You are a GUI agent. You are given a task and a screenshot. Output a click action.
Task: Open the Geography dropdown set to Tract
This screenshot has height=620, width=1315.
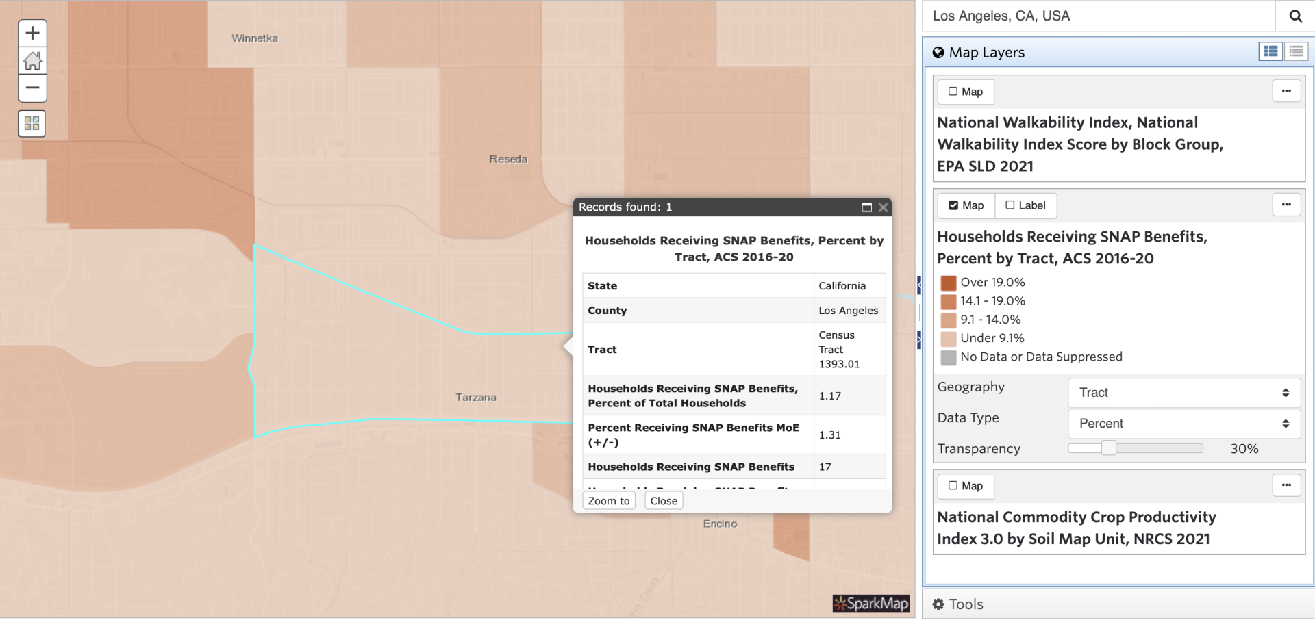click(1183, 392)
